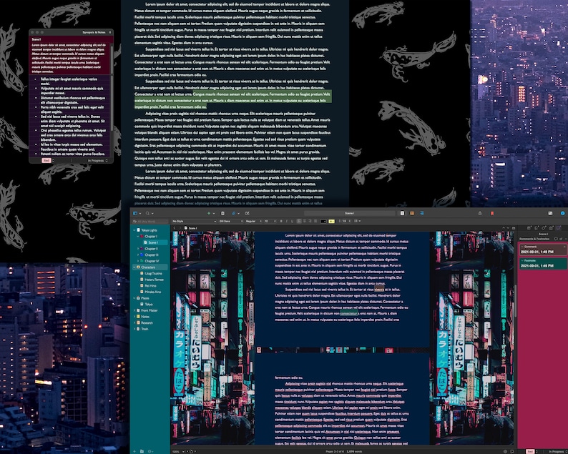Select center text alignment icon
This screenshot has height=454, width=568.
pos(304,221)
